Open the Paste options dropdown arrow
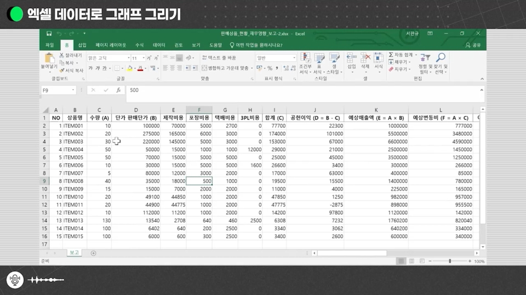The image size is (526, 295). point(49,72)
